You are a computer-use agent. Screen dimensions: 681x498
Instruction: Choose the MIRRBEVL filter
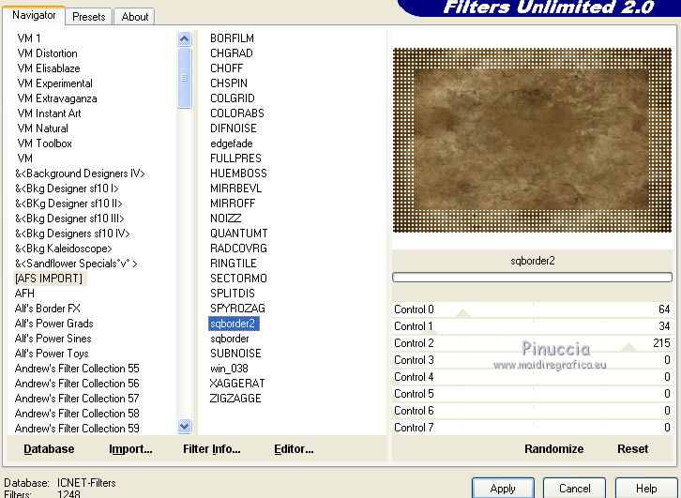(235, 189)
